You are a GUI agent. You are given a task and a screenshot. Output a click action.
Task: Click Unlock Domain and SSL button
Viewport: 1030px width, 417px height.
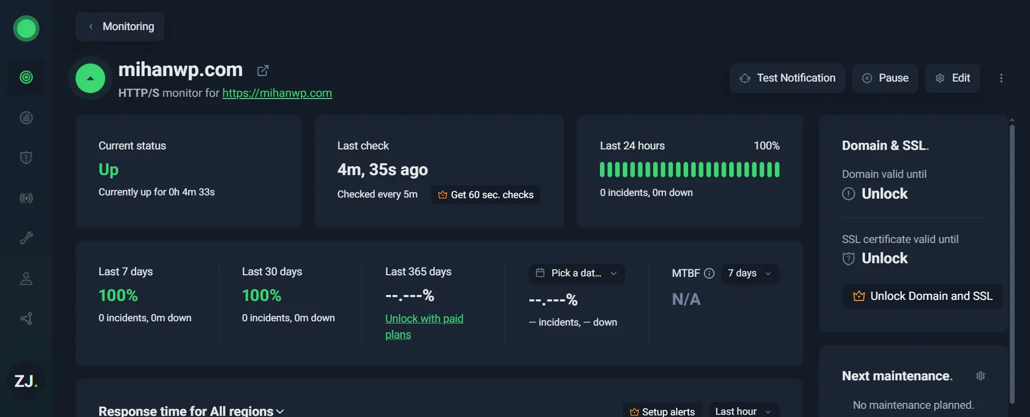[922, 296]
